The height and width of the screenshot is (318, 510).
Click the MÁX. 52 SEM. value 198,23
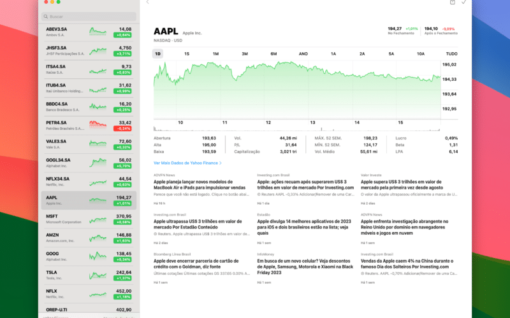(370, 138)
